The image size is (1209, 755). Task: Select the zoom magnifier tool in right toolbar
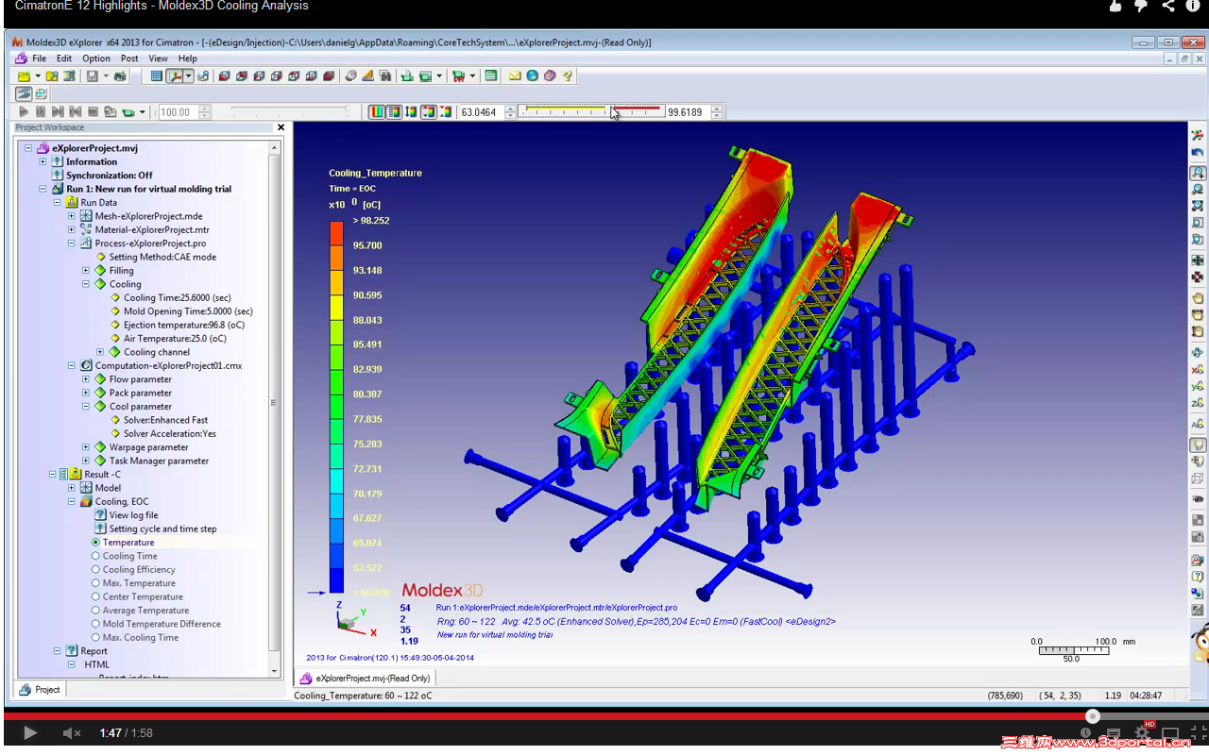tap(1198, 173)
